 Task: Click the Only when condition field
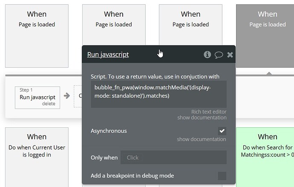[173, 157]
